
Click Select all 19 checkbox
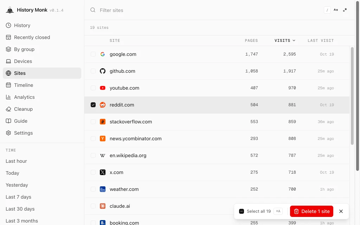[241, 211]
